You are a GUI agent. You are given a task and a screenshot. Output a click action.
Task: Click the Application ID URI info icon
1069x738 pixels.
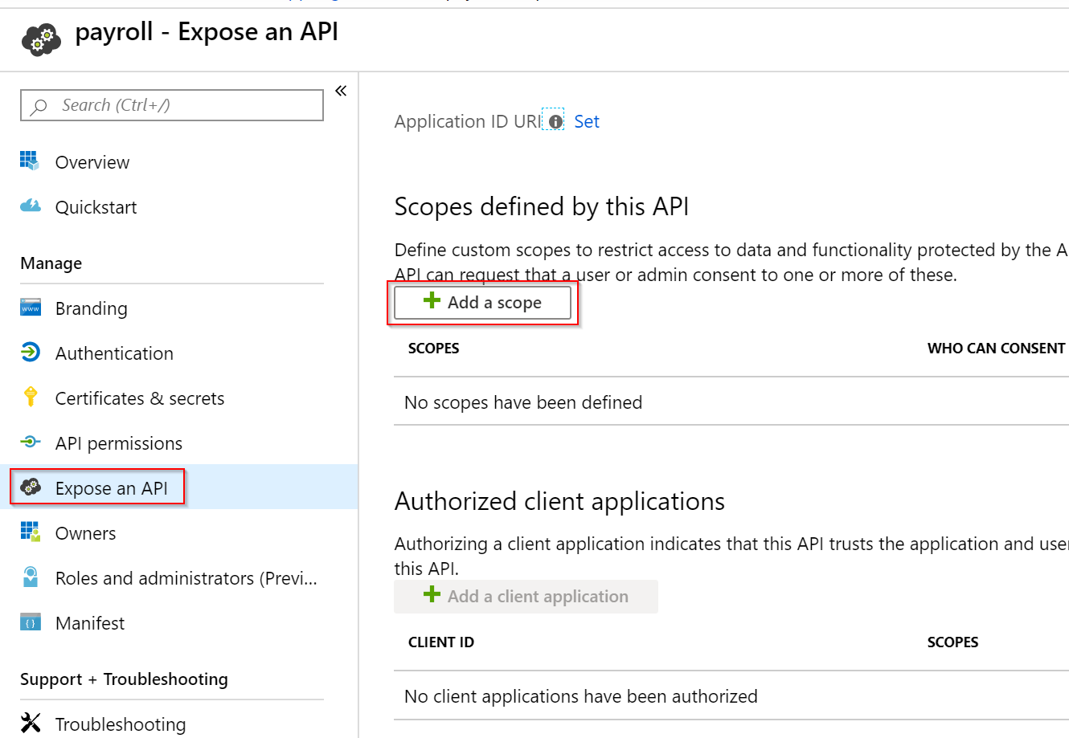[x=555, y=122]
